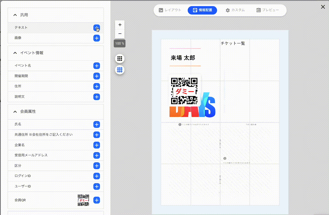
Task: Collapse the 会員属性 section
Action: click(x=15, y=112)
